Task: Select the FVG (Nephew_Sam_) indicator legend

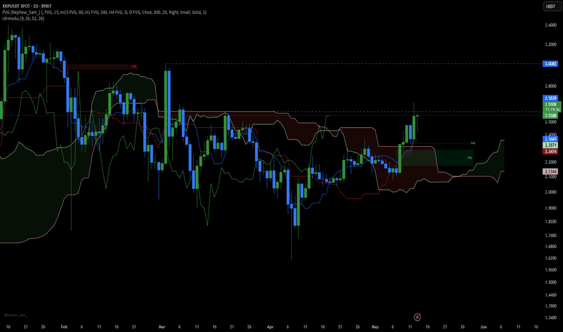Action: pos(105,12)
